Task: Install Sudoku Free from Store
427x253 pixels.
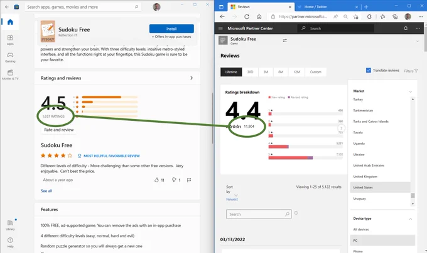Action: pyautogui.click(x=171, y=29)
